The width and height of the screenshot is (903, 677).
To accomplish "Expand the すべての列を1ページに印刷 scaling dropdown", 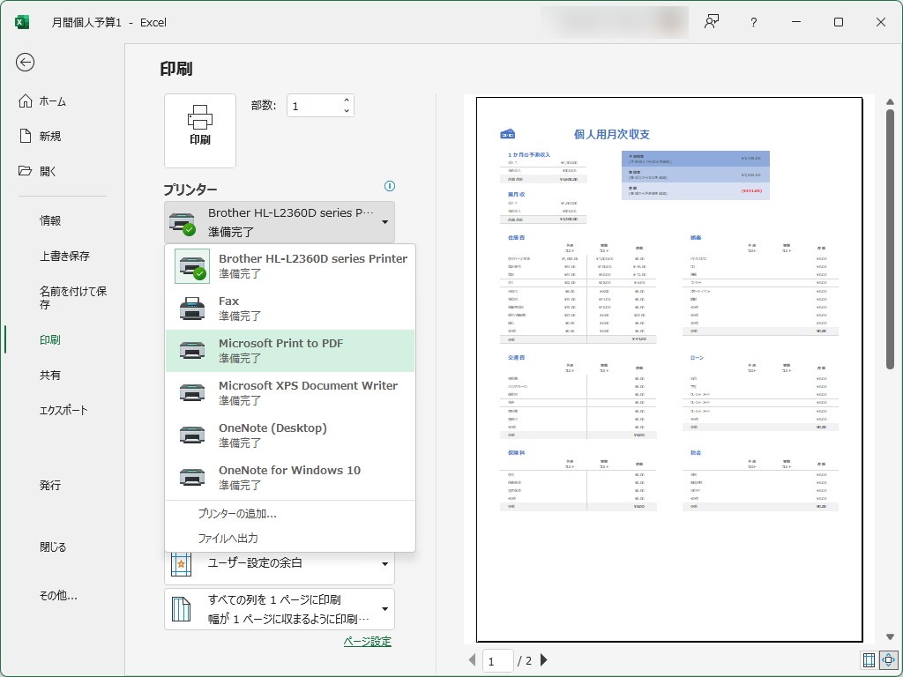I will pos(384,609).
